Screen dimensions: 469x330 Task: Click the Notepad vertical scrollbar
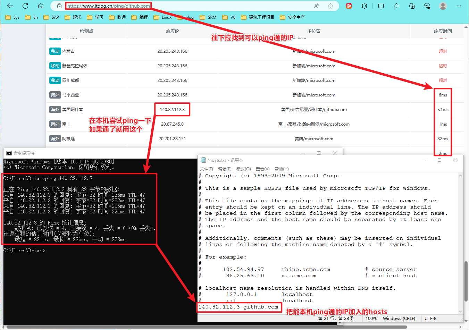[x=461, y=243]
